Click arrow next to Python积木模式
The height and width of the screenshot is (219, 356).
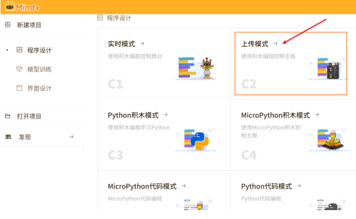tap(166, 115)
